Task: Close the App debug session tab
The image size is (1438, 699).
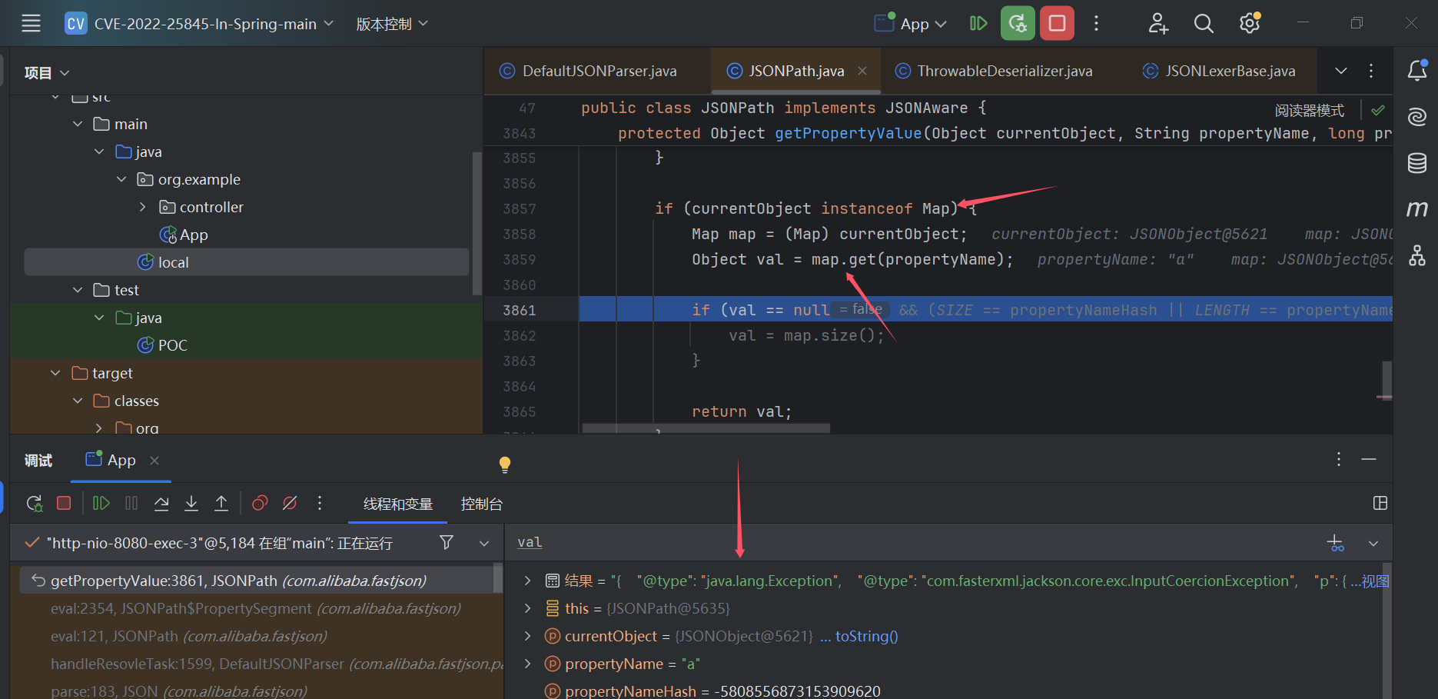Action: pyautogui.click(x=154, y=460)
